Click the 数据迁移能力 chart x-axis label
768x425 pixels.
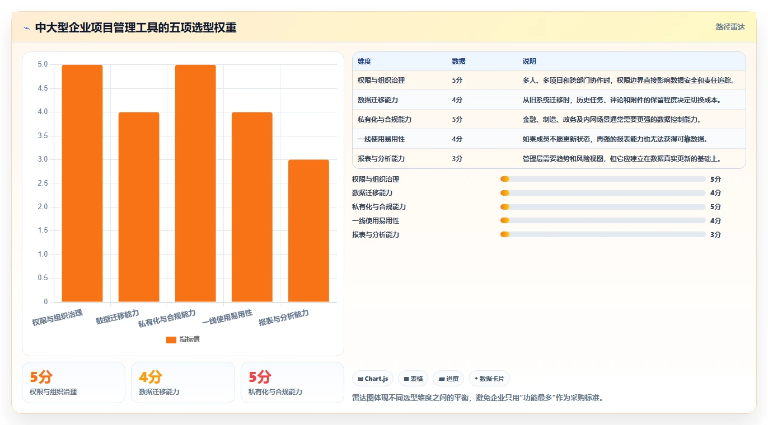point(117,317)
